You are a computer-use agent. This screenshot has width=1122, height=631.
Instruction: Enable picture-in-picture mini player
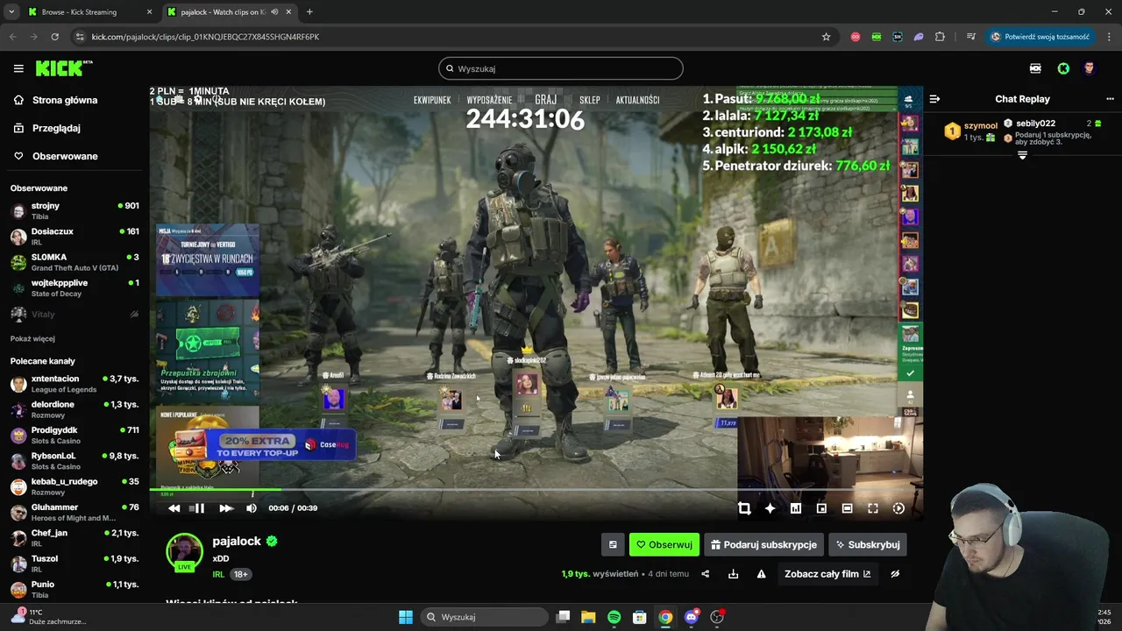821,508
